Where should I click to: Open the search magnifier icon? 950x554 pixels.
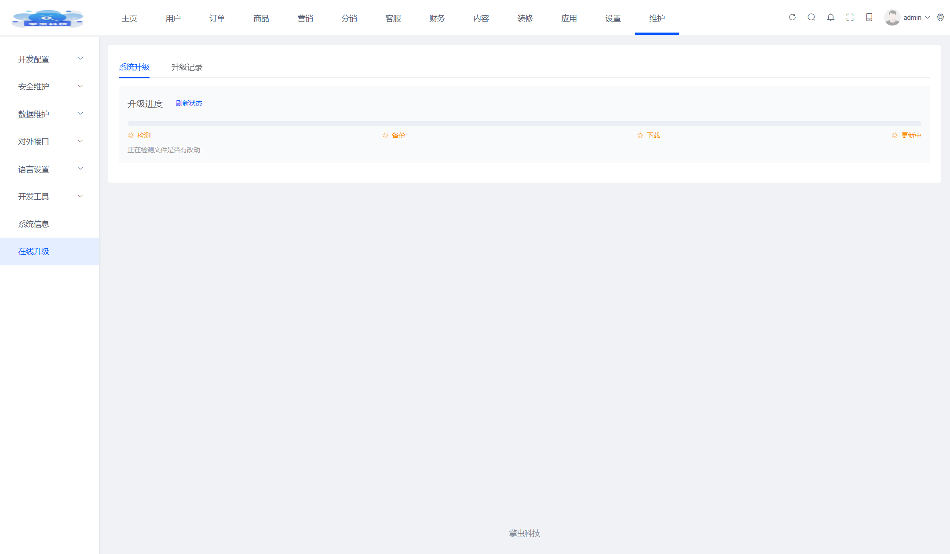point(811,17)
